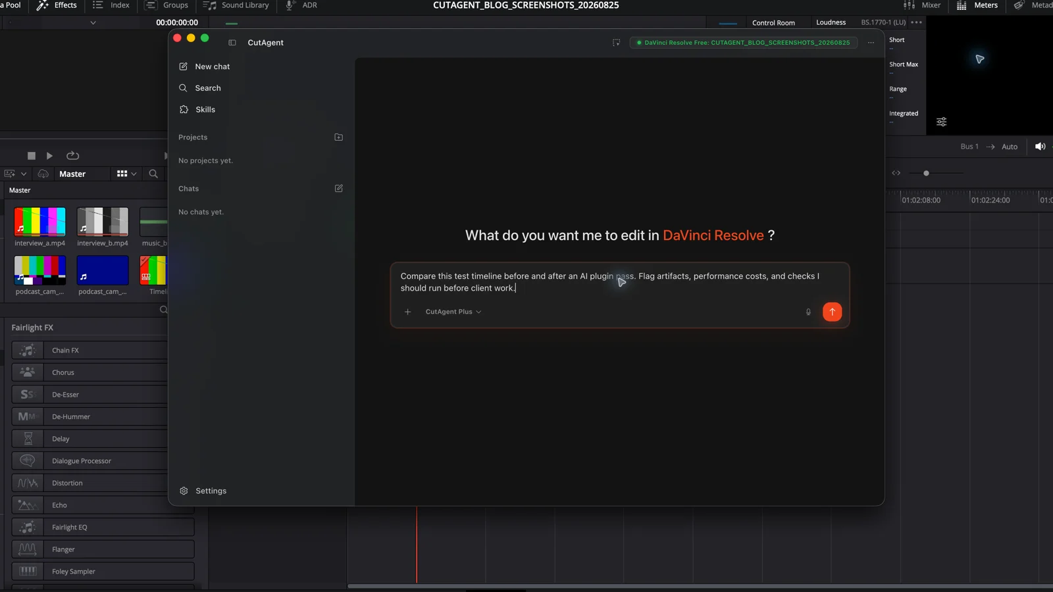
Task: Click the Fairlight FX heading
Action: [32, 328]
